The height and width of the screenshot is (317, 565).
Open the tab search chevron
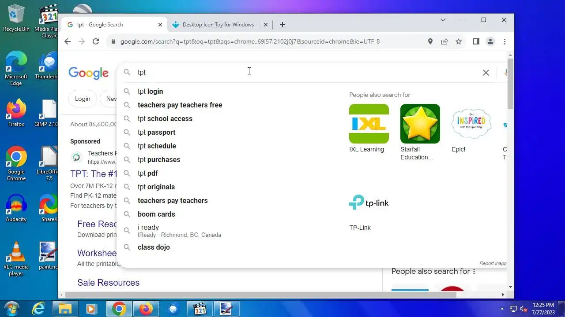click(x=443, y=20)
